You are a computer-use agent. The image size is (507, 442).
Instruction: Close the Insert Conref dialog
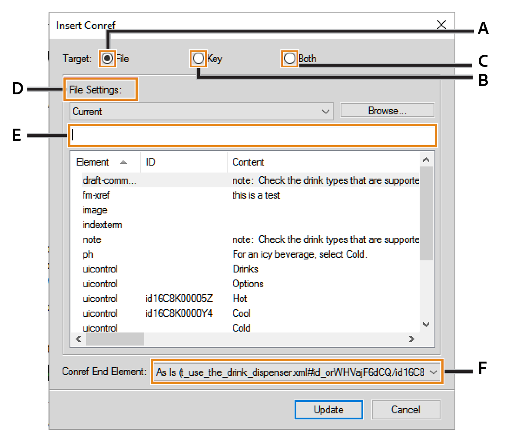tap(441, 25)
